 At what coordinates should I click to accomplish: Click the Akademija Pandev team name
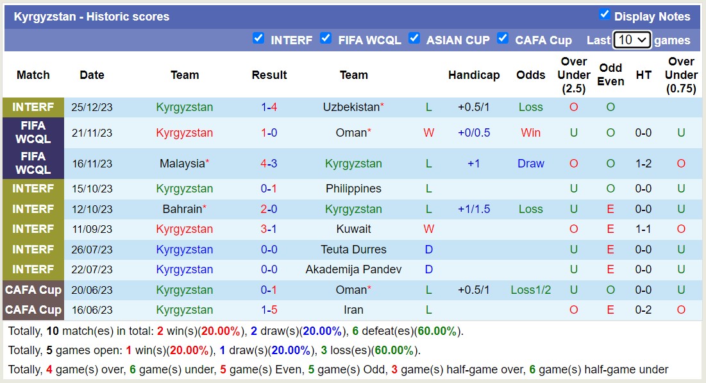(x=353, y=269)
